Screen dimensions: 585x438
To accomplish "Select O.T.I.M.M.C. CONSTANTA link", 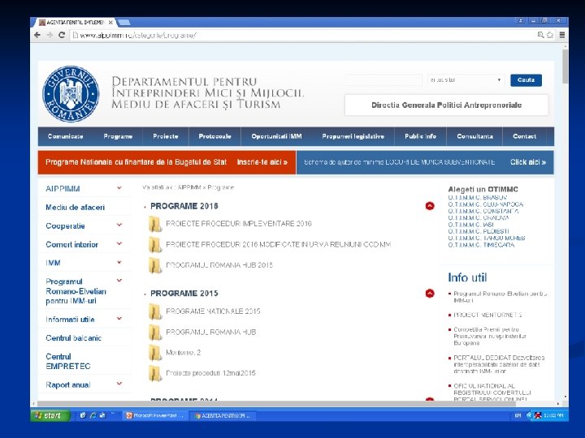I will [483, 211].
